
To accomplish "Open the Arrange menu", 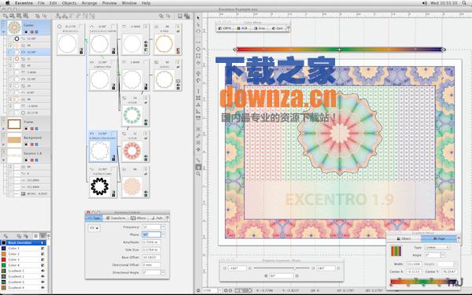I will [90, 3].
